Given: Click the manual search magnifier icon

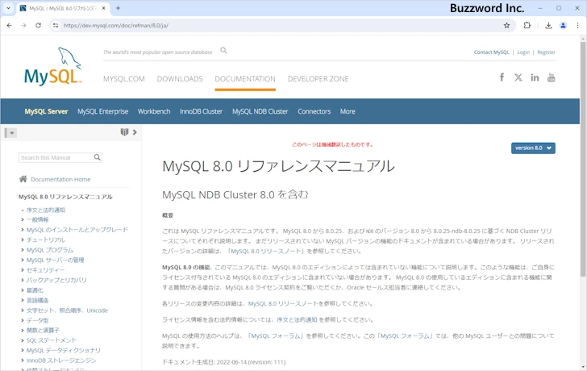Looking at the screenshot, I should pyautogui.click(x=97, y=157).
